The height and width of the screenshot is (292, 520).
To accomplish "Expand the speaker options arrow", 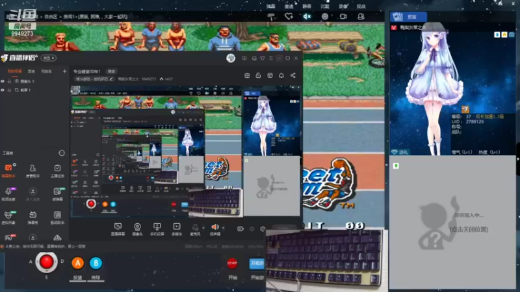I will click(x=223, y=228).
